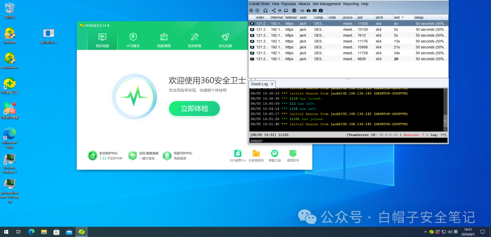This screenshot has width=491, height=237.
Task: Click the minus disconnect icon in Cobalt Strike toolbar
Action: (x=257, y=10)
